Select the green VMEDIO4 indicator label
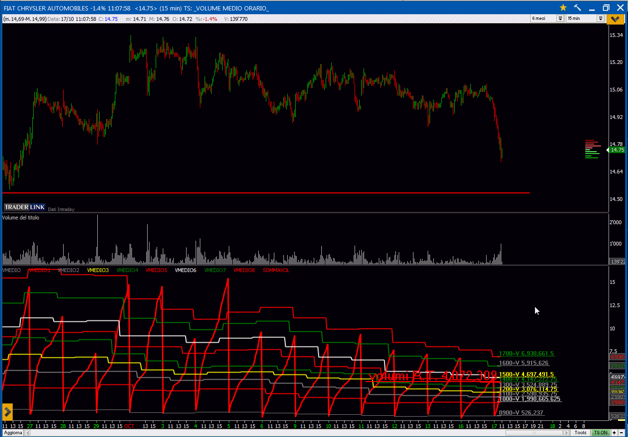The height and width of the screenshot is (437, 628). tap(127, 270)
